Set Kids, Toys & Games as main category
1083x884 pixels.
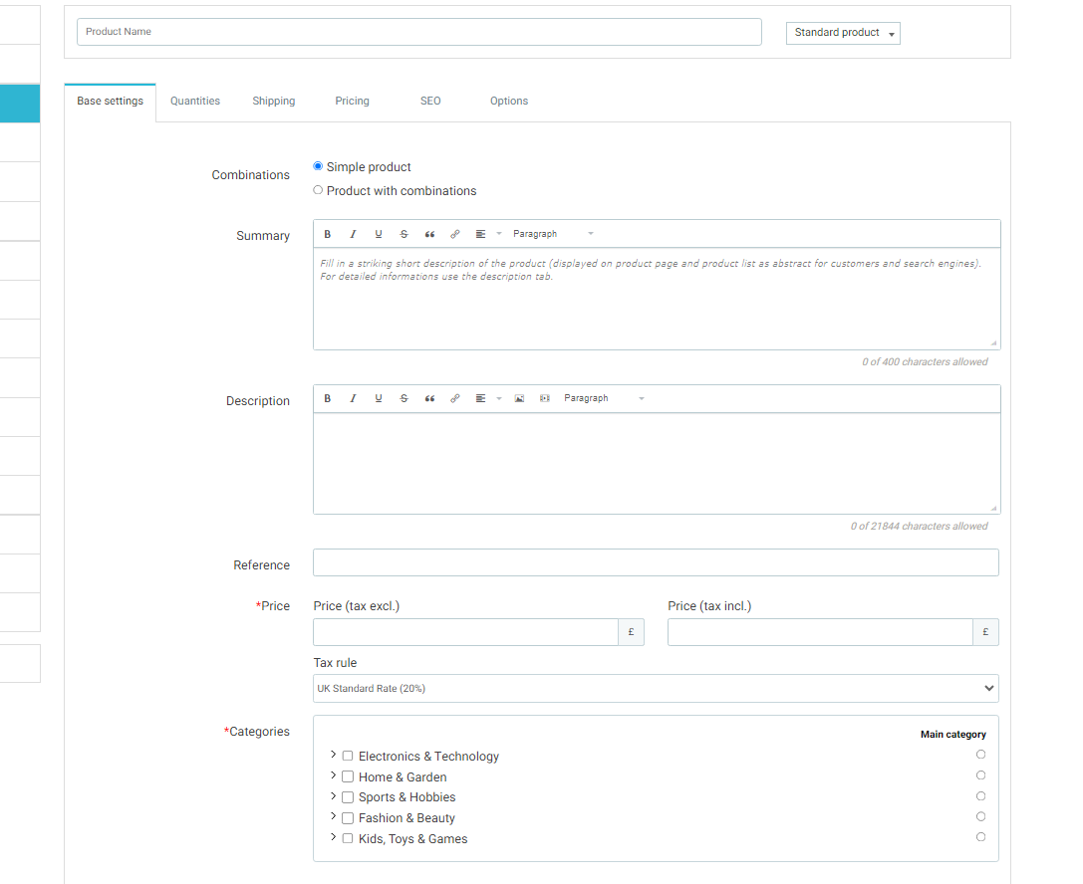980,837
